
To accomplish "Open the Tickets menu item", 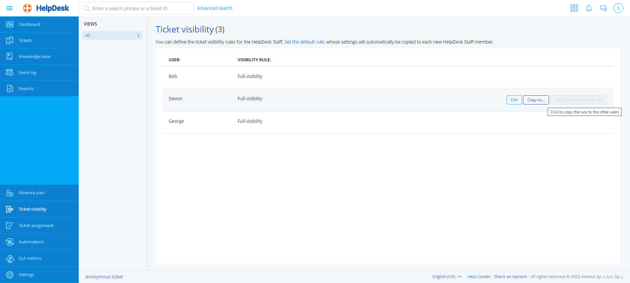I will pyautogui.click(x=25, y=40).
